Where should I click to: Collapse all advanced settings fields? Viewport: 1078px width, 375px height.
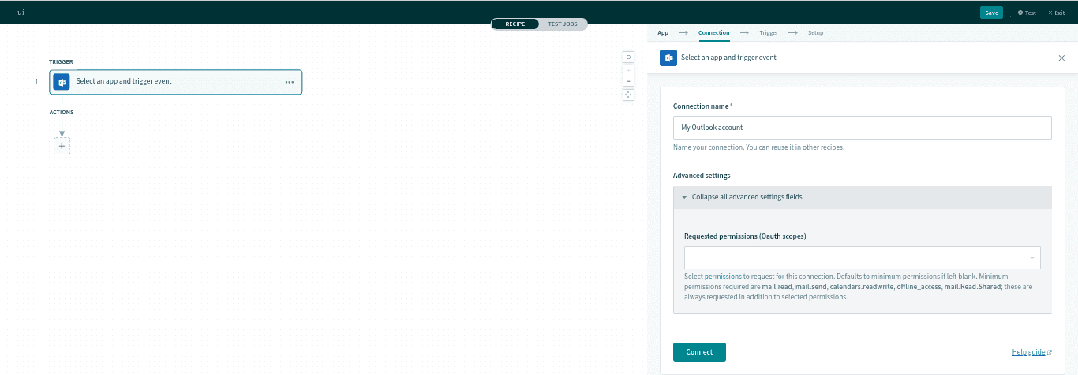tap(862, 197)
